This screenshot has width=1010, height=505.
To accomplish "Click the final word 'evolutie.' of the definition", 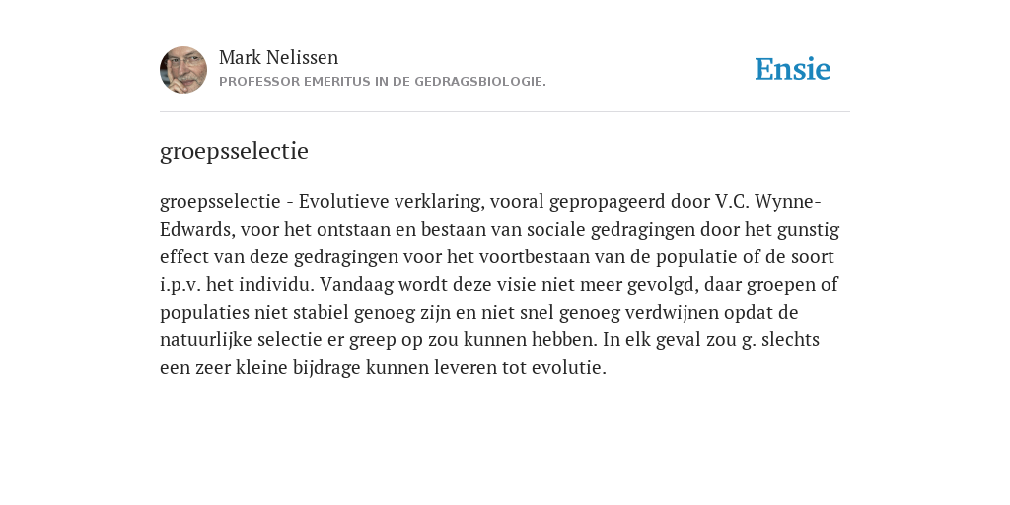I will point(569,368).
